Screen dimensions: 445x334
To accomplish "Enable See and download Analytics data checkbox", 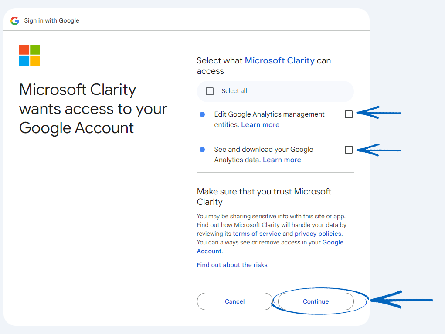I will pyautogui.click(x=349, y=150).
